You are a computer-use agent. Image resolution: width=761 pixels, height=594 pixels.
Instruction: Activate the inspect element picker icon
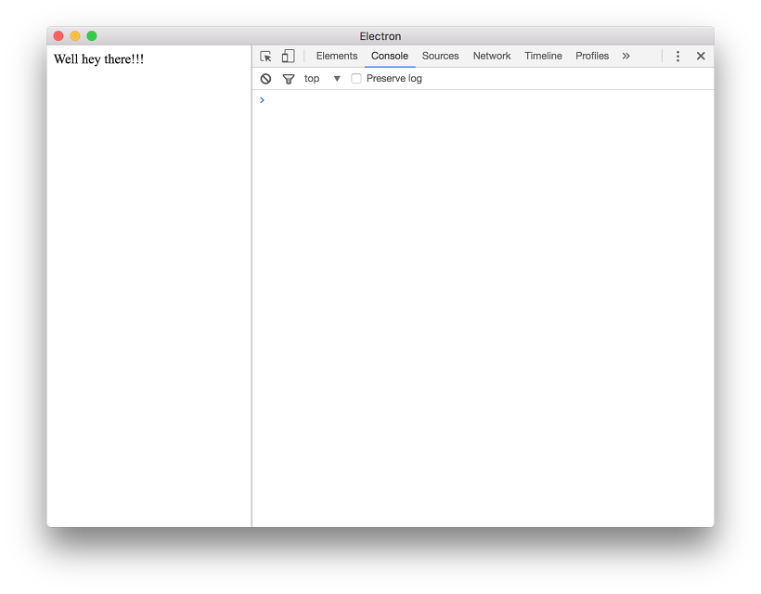point(265,57)
